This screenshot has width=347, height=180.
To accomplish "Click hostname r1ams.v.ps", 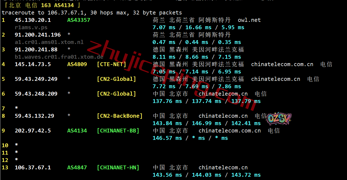I will coord(31,27).
